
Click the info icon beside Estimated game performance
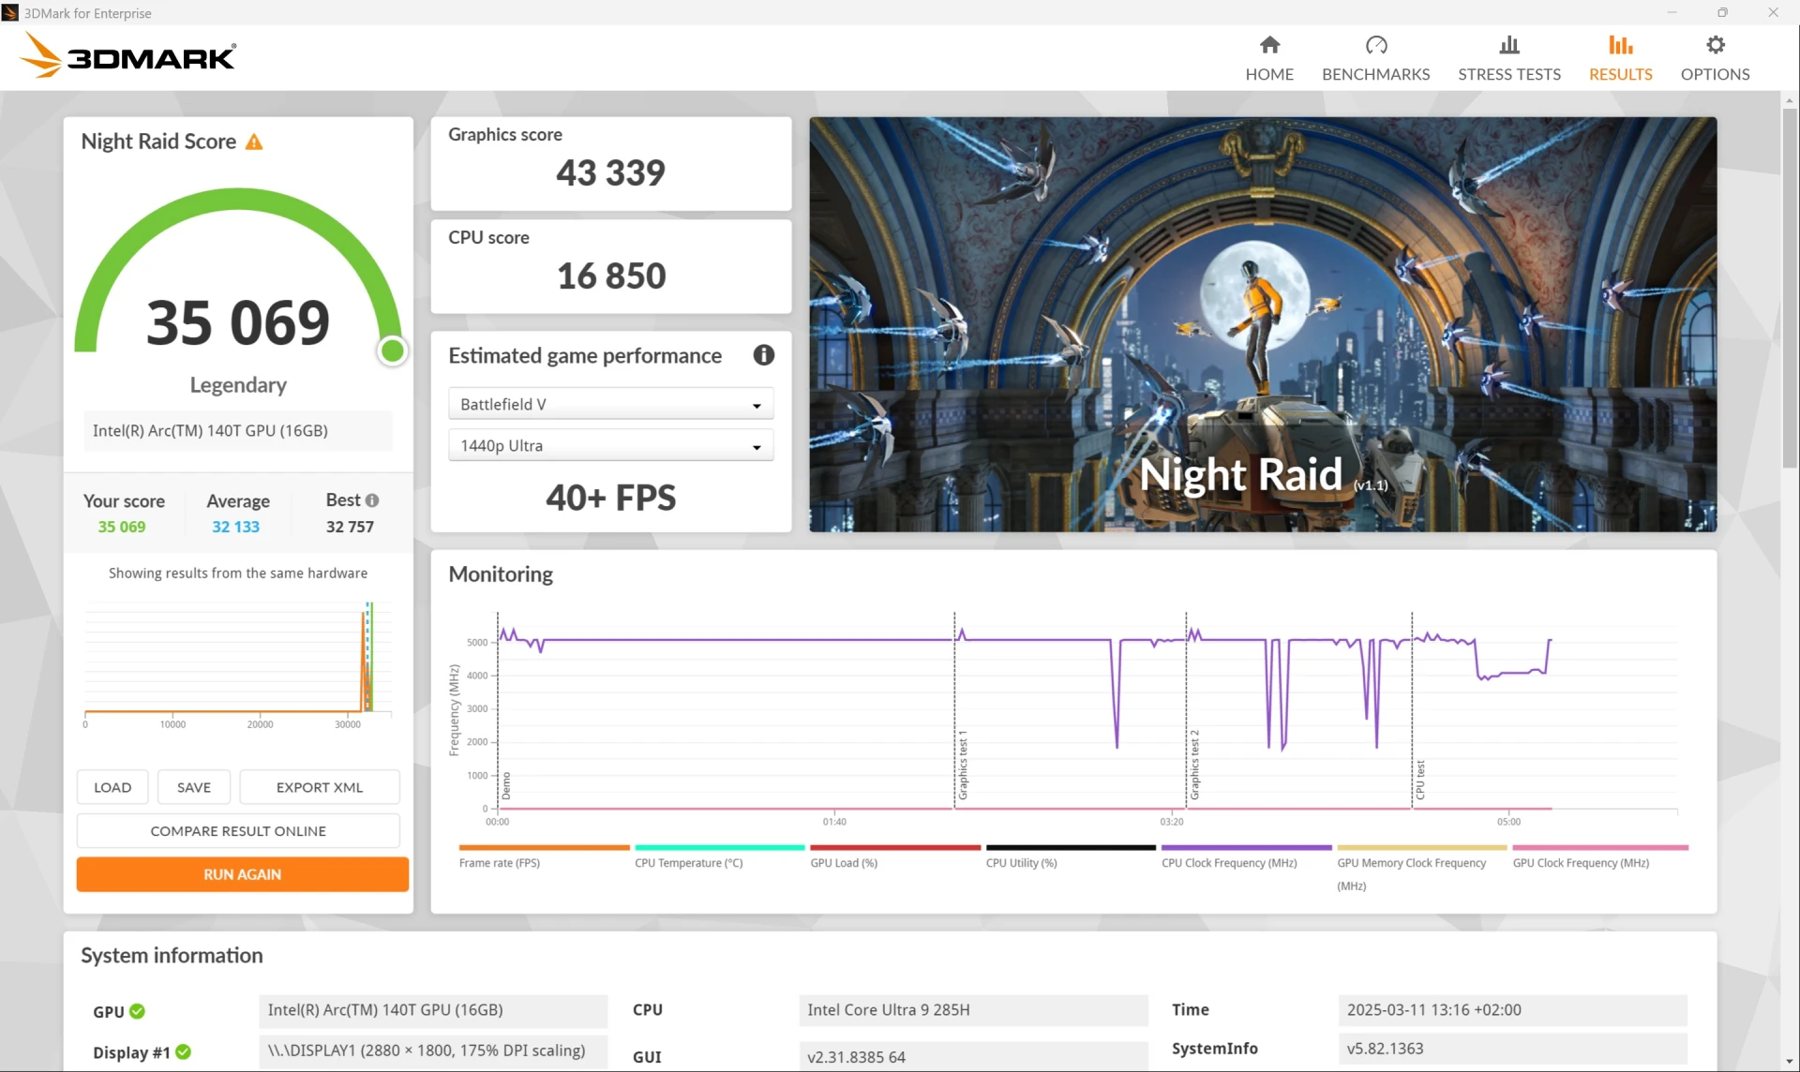763,355
